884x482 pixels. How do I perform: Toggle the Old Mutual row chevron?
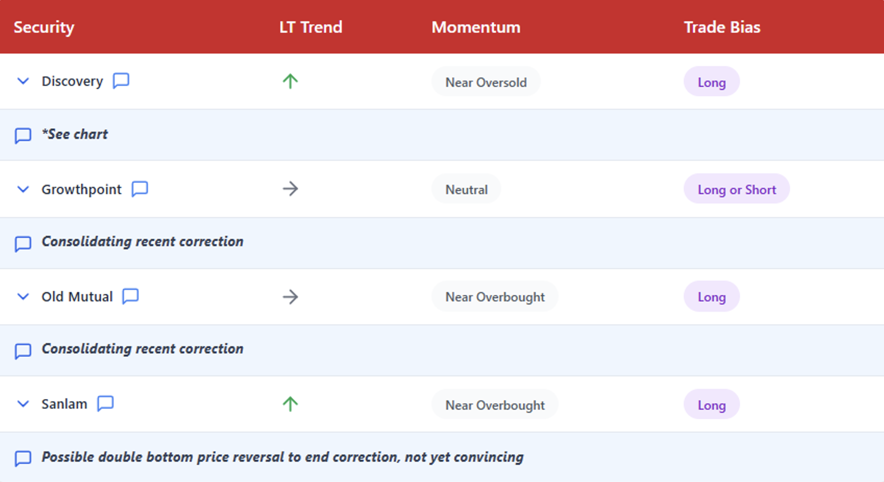point(23,296)
